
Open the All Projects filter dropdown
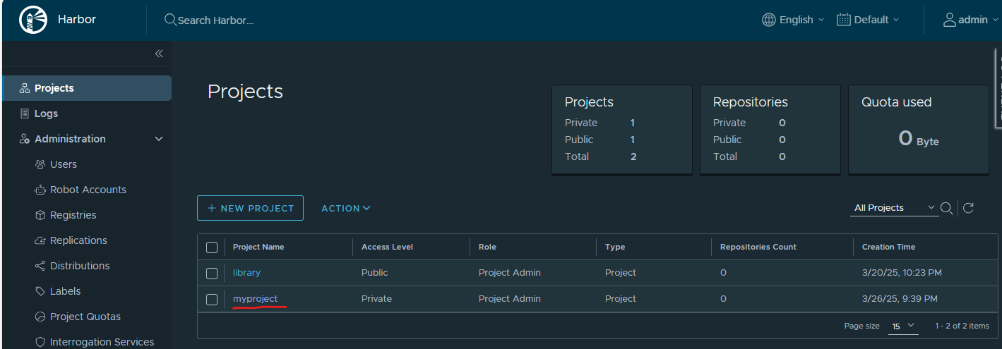pyautogui.click(x=894, y=208)
